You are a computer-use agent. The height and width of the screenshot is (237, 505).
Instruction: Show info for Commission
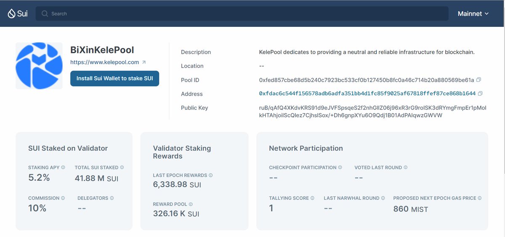click(63, 198)
